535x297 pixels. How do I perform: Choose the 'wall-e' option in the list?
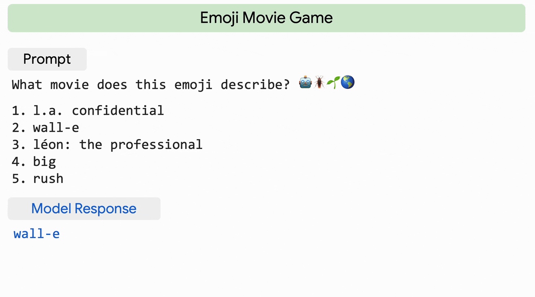pyautogui.click(x=56, y=127)
